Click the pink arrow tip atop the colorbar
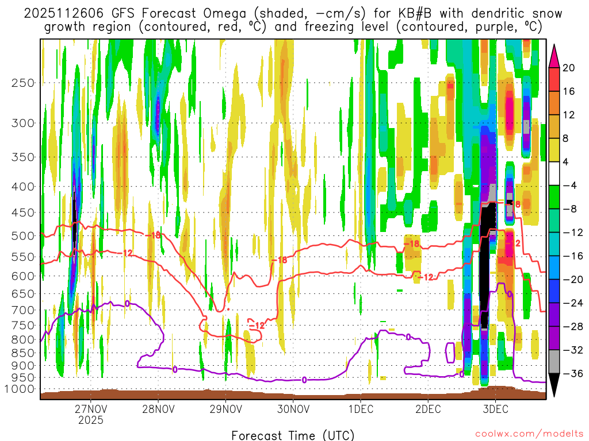The width and height of the screenshot is (589, 441). pos(554,58)
